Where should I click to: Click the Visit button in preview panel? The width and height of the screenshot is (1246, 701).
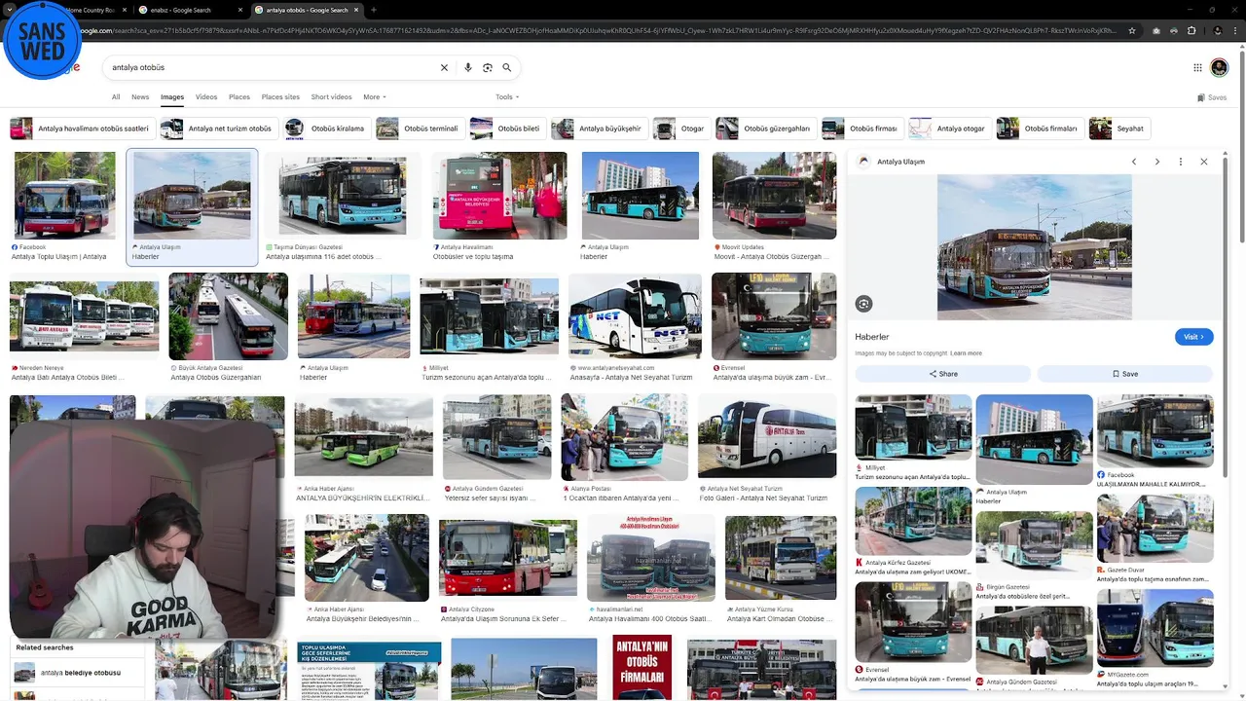point(1193,337)
